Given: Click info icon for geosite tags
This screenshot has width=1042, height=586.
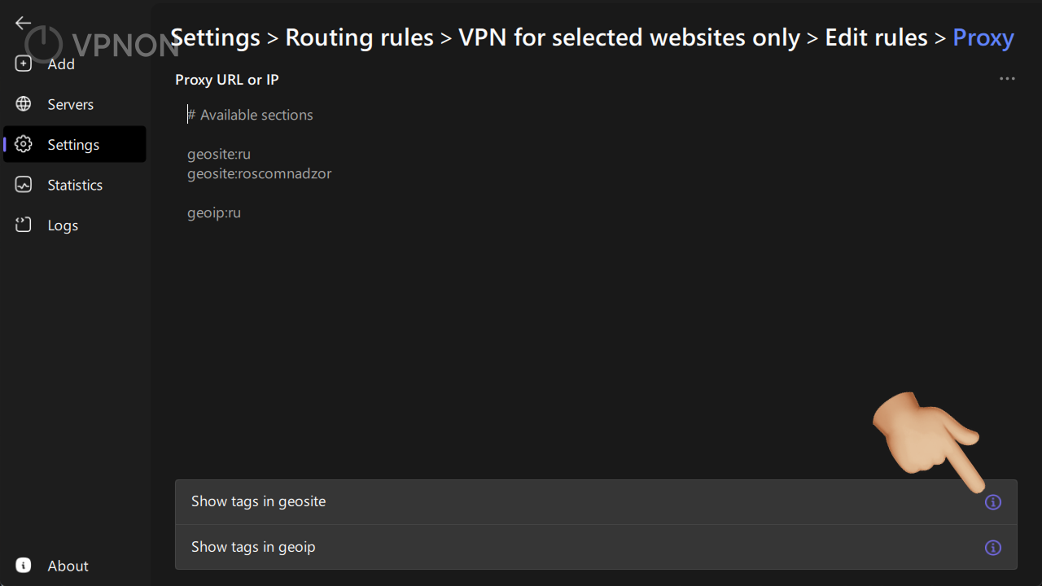Looking at the screenshot, I should click(992, 502).
